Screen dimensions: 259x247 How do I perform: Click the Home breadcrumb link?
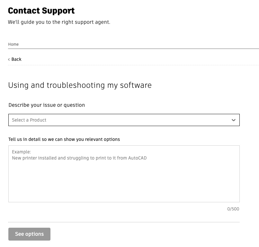tap(13, 44)
